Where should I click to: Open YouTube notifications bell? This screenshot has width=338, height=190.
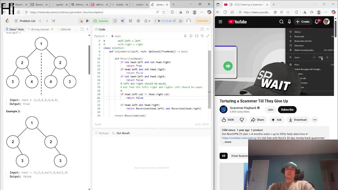tap(317, 22)
